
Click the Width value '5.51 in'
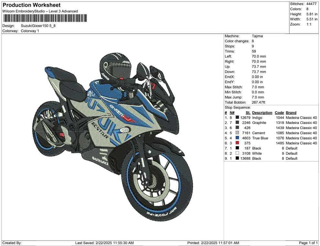point(312,19)
